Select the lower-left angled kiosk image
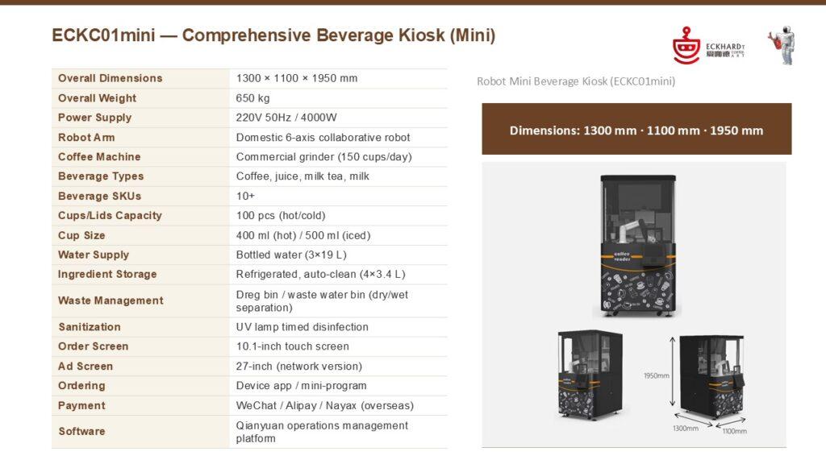The height and width of the screenshot is (464, 826). click(590, 375)
